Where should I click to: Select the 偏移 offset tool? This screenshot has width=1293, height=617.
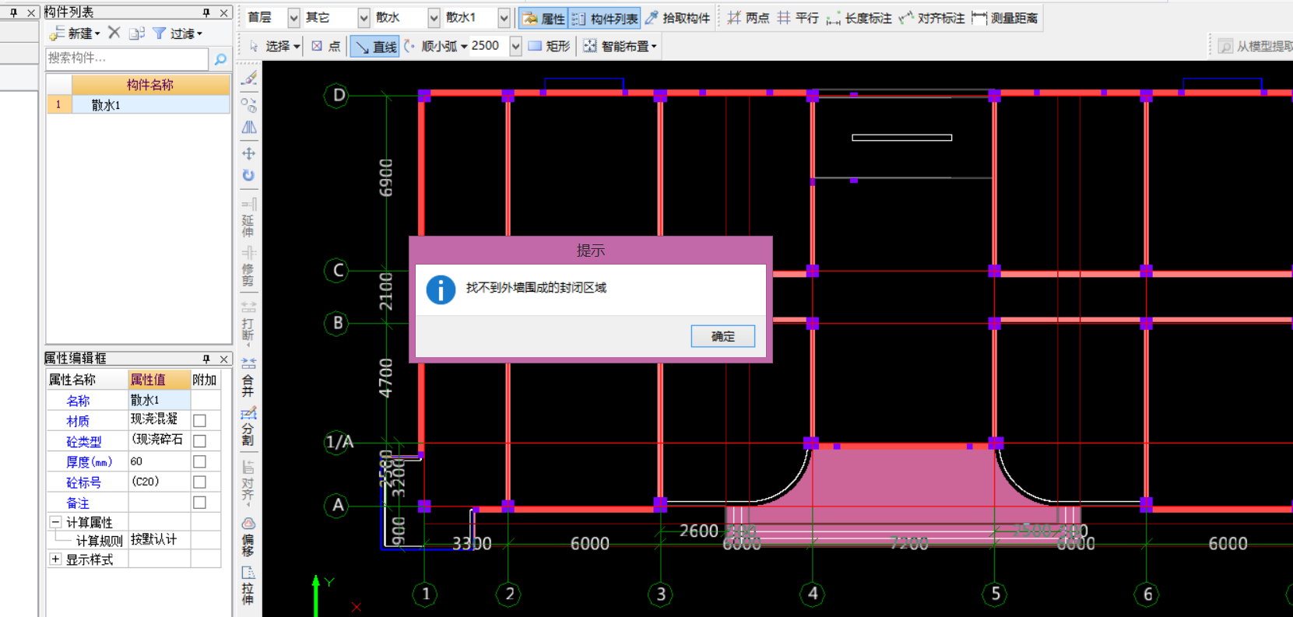[x=248, y=537]
